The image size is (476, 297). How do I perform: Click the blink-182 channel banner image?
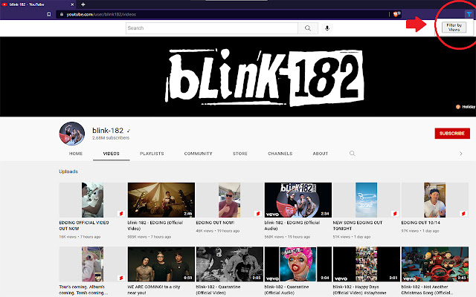coord(238,76)
